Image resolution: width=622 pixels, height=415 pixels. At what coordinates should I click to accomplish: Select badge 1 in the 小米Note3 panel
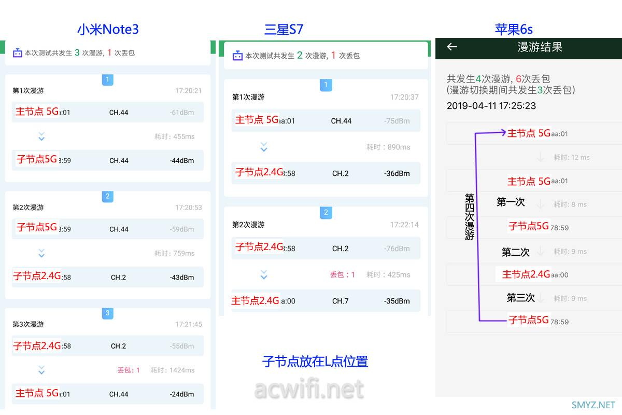coord(107,79)
